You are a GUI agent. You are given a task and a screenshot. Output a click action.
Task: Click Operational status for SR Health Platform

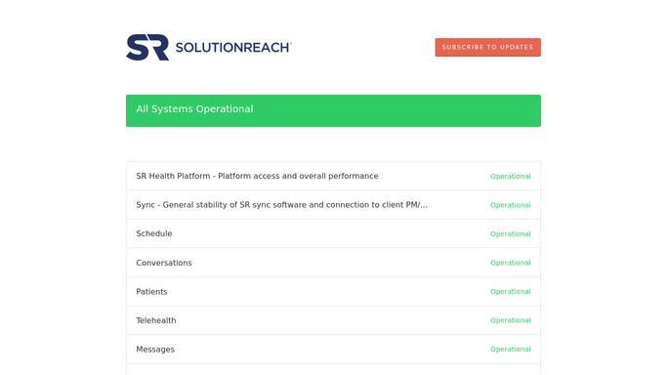(510, 177)
